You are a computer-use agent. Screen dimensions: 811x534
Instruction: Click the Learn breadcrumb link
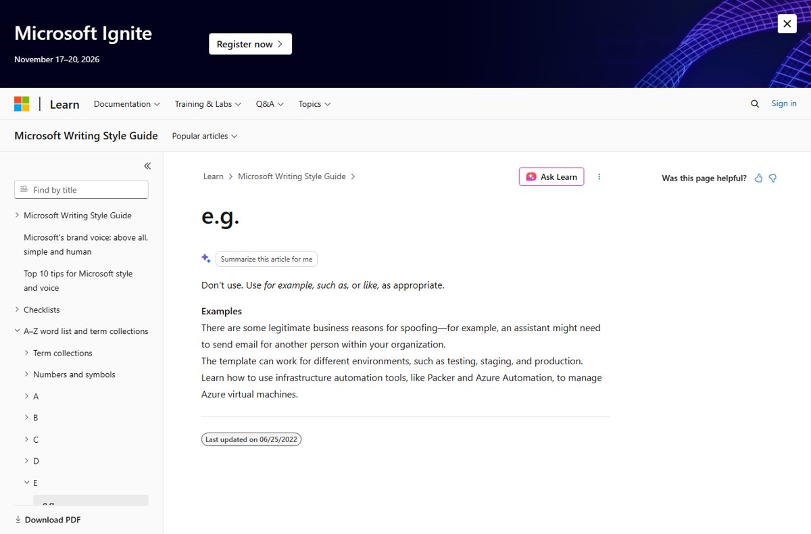[214, 176]
